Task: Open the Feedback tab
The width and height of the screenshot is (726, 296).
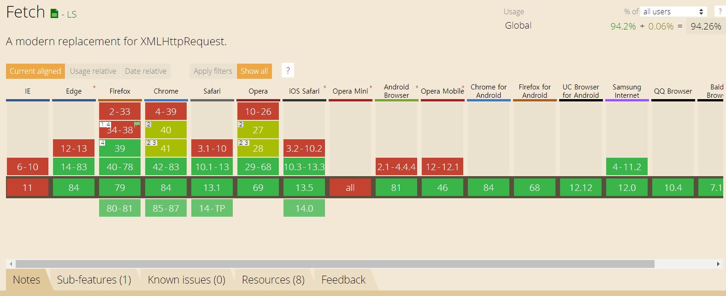Action: 343,279
